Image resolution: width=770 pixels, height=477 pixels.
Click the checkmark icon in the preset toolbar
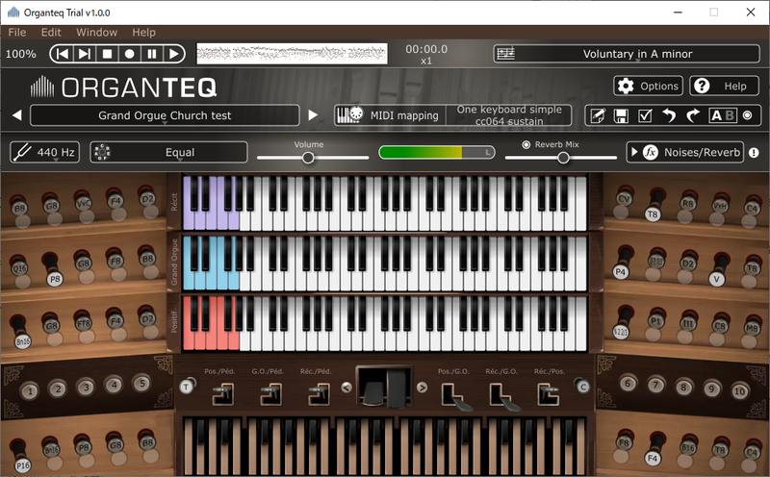[645, 115]
